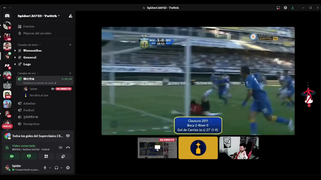Viewport: 321px width, 180px height.
Task: Toggle the green camera button
Action: point(12,156)
